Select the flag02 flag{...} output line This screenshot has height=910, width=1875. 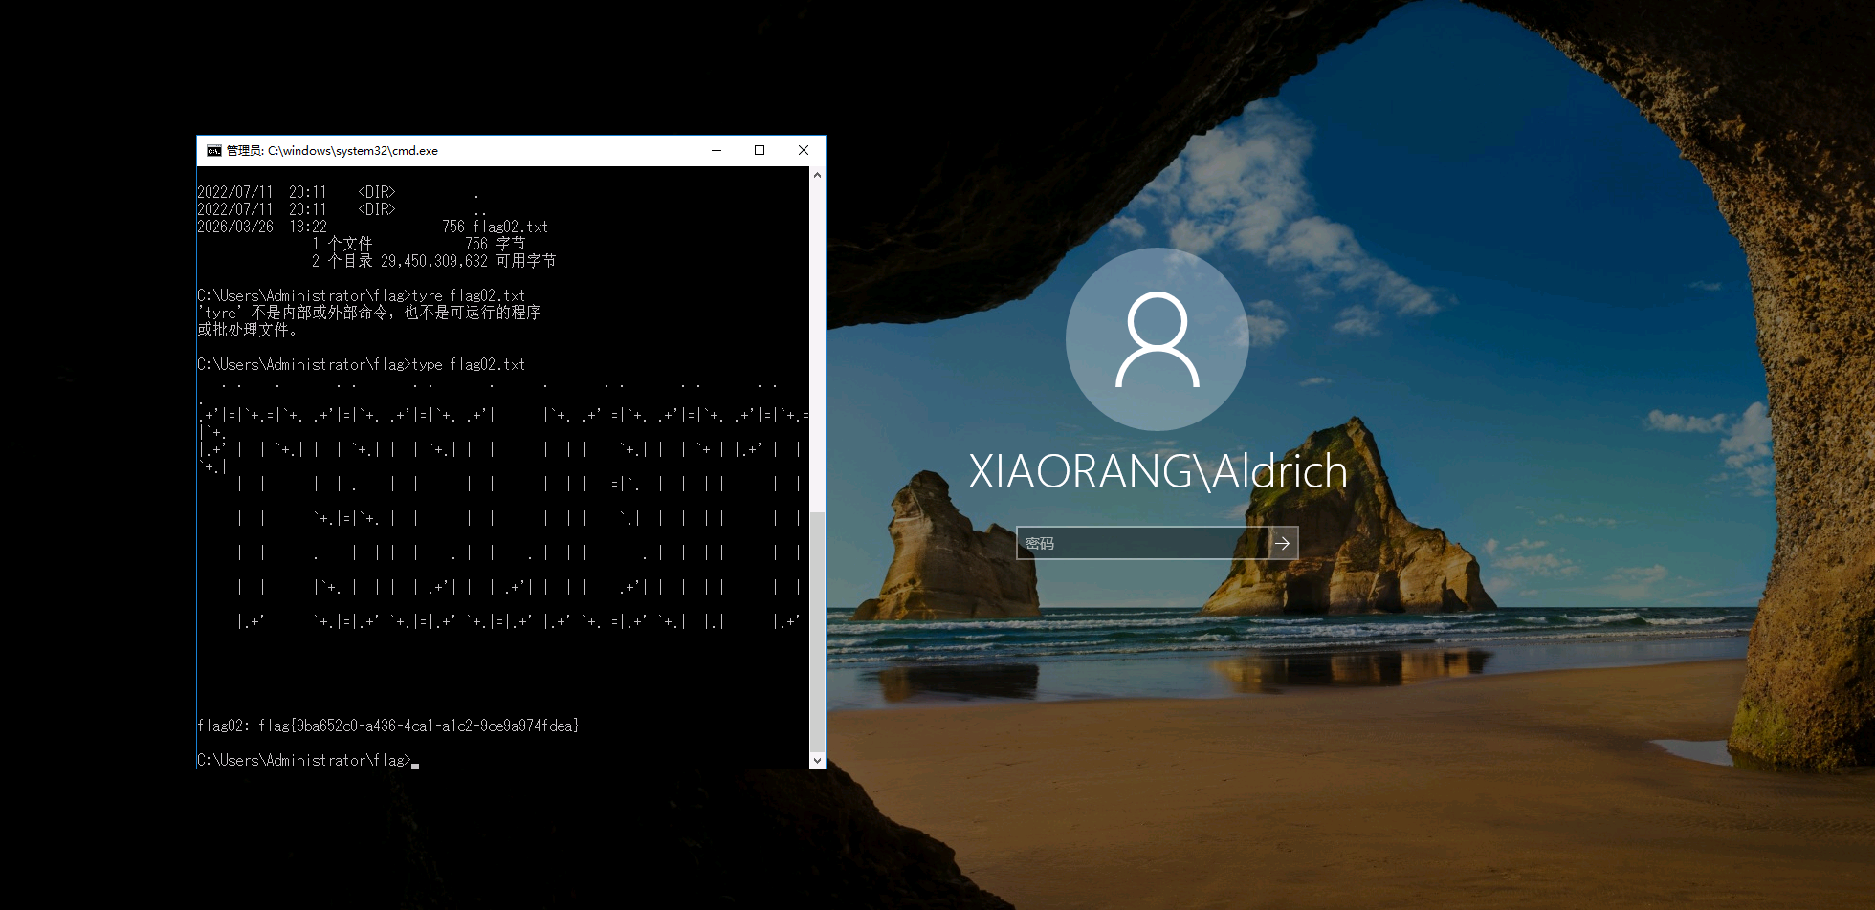pyautogui.click(x=388, y=726)
